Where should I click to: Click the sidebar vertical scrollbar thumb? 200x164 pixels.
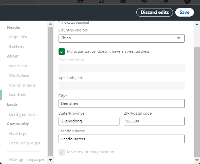(x=50, y=92)
